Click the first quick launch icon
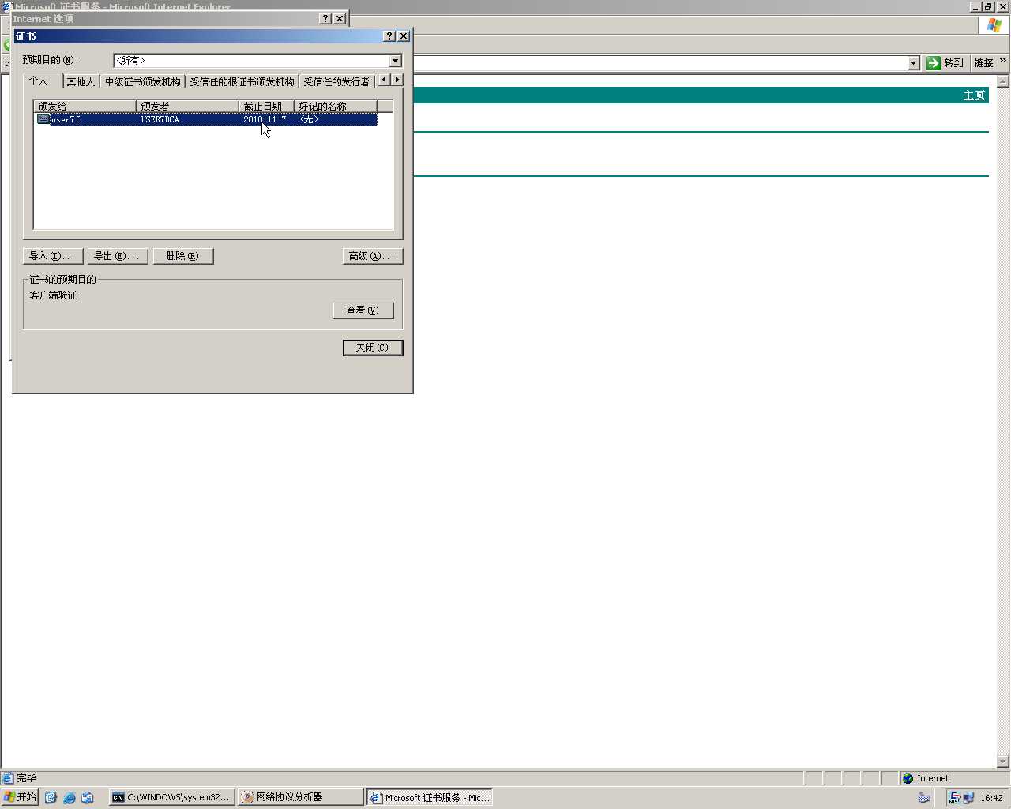 tap(51, 798)
